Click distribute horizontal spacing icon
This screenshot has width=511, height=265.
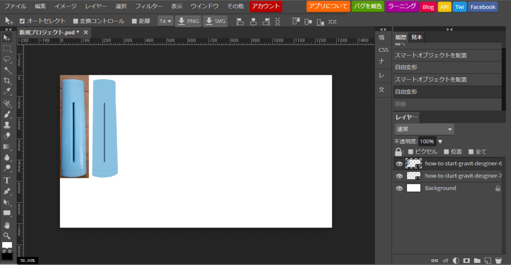(x=332, y=21)
